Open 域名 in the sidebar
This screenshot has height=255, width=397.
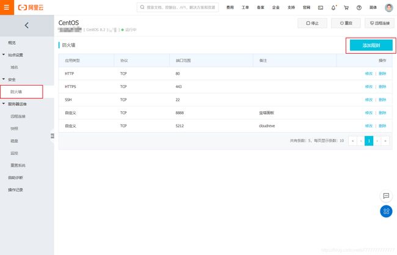pos(14,67)
